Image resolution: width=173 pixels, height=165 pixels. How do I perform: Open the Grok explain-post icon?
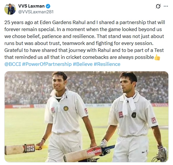pos(158,6)
